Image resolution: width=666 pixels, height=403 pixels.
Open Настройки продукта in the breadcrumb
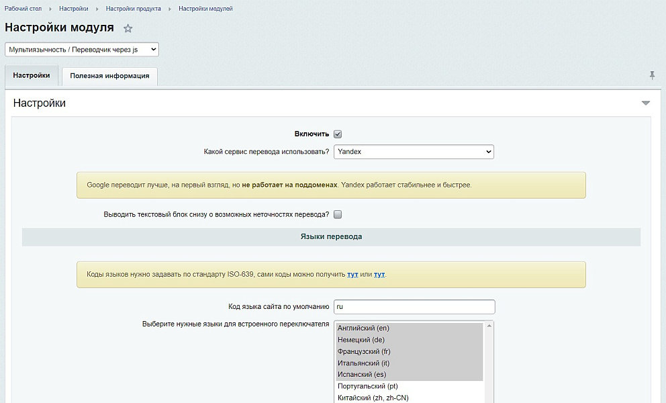click(x=133, y=9)
